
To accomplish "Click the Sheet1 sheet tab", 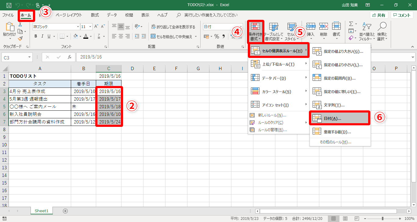I will coord(42,211).
